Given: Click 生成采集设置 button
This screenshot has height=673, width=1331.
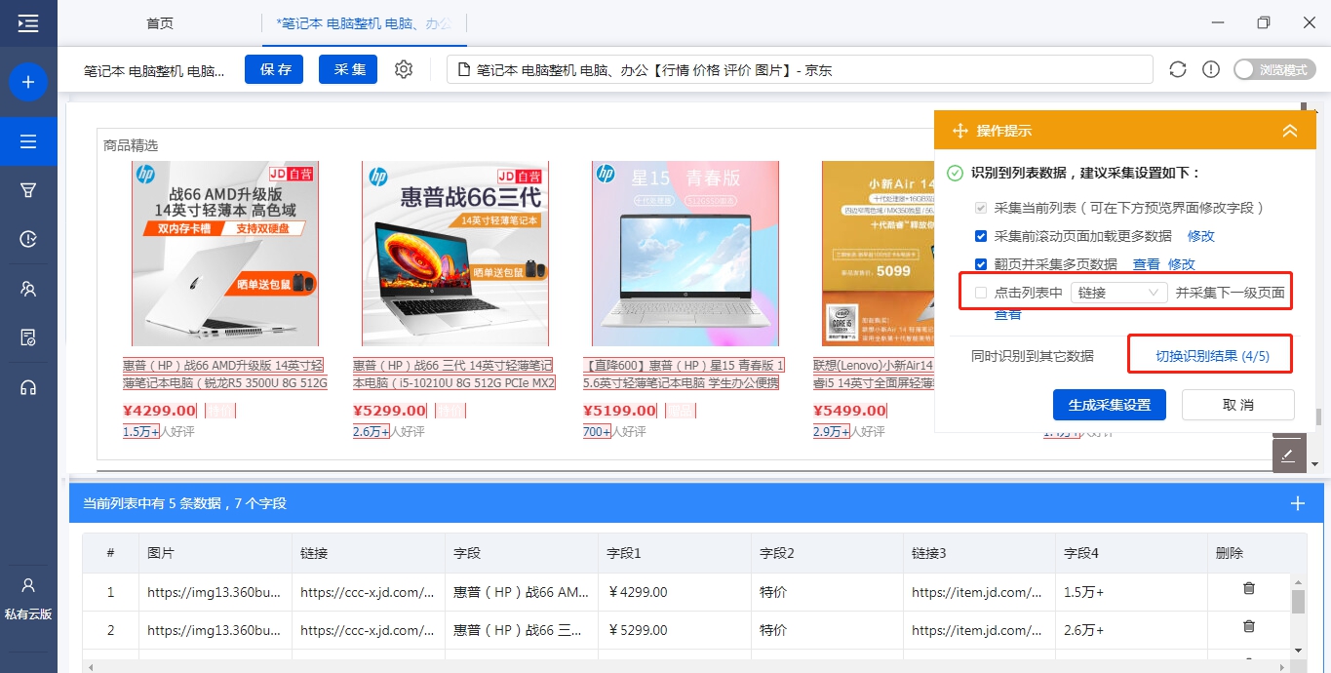Looking at the screenshot, I should click(x=1110, y=405).
